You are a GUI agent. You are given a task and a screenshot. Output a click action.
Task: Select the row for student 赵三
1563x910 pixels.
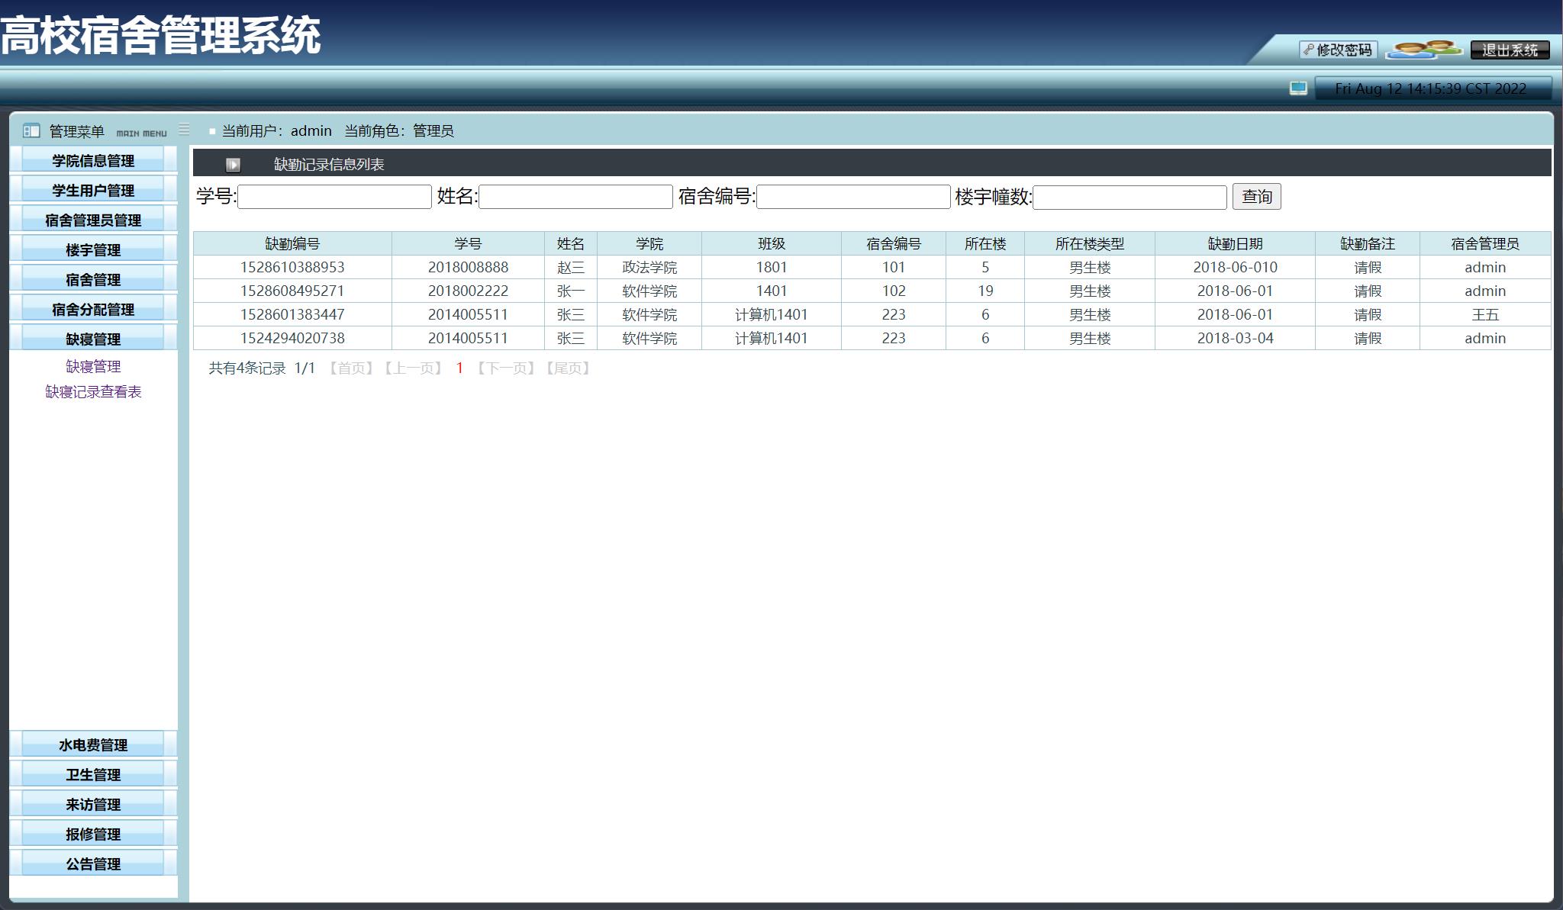[571, 268]
